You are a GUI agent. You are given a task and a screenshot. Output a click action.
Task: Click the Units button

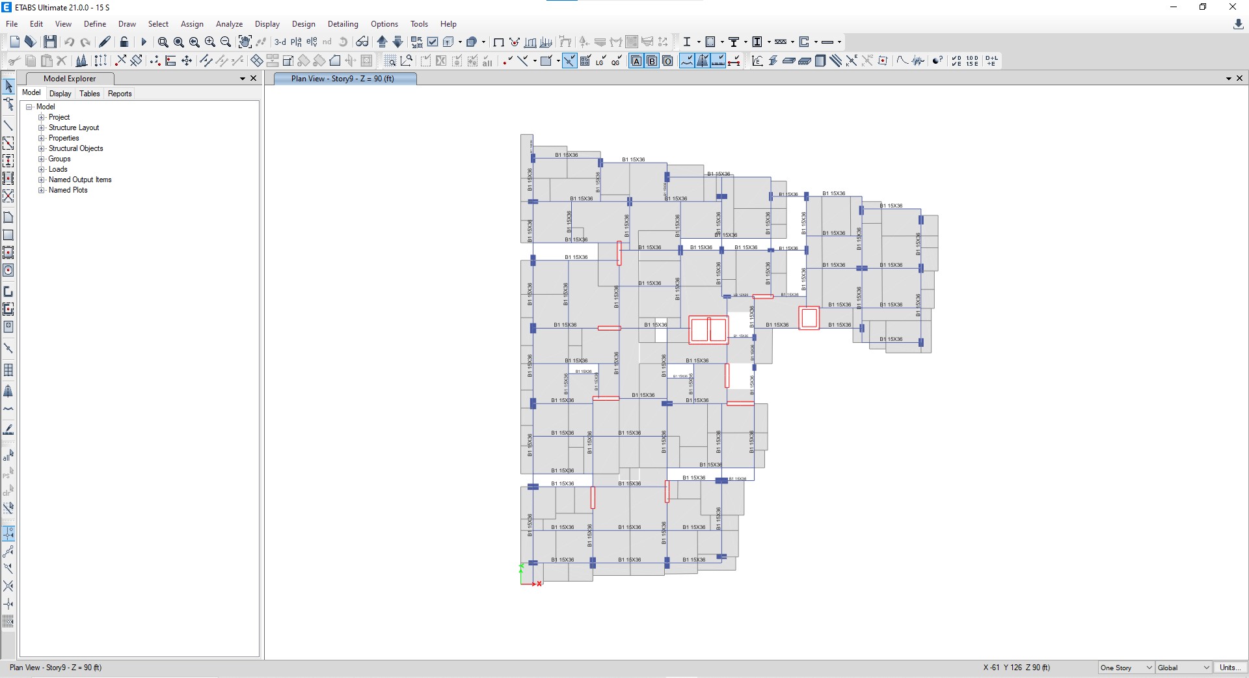[x=1229, y=668]
